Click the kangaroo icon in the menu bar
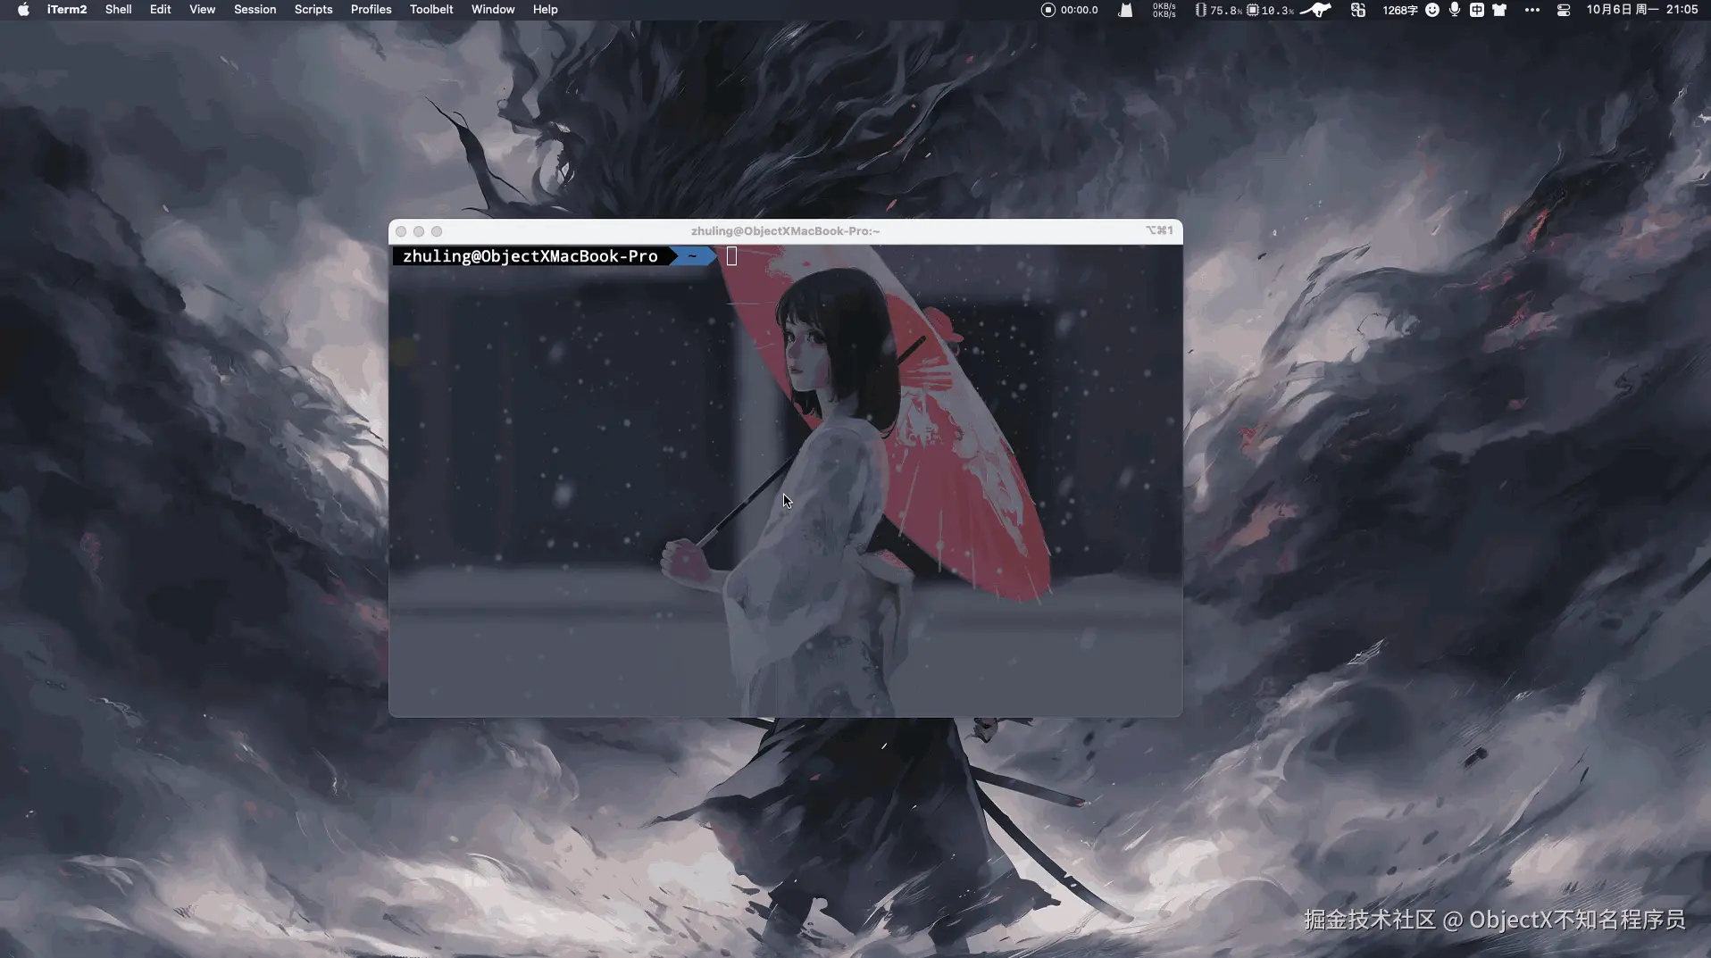1711x958 pixels. tap(1315, 10)
